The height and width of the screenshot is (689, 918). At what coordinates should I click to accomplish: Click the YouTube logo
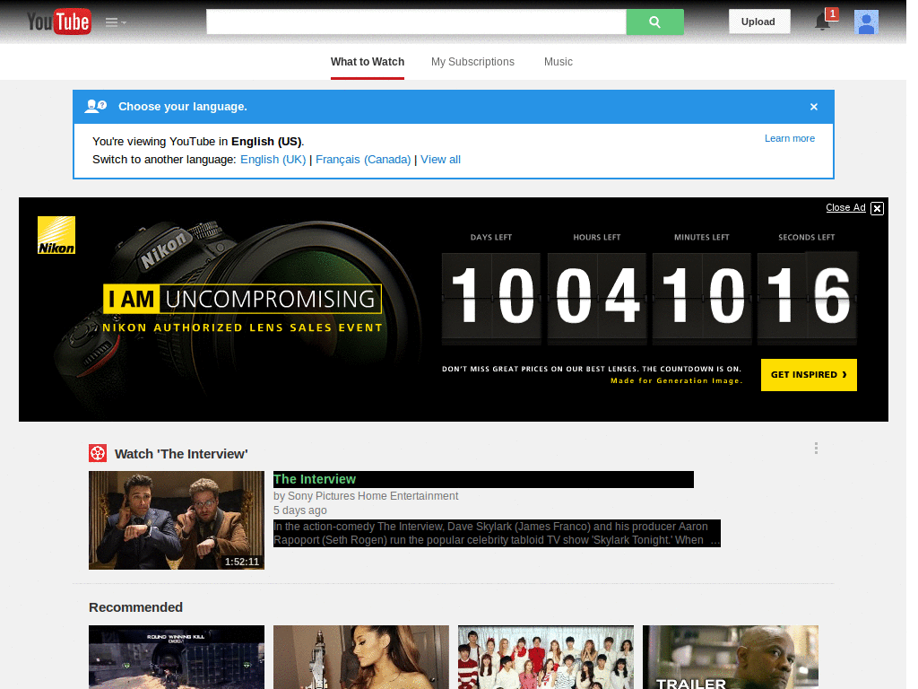click(x=59, y=22)
